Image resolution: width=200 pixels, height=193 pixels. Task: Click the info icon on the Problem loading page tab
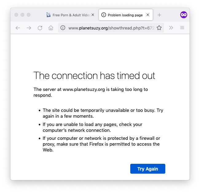[x=104, y=15]
